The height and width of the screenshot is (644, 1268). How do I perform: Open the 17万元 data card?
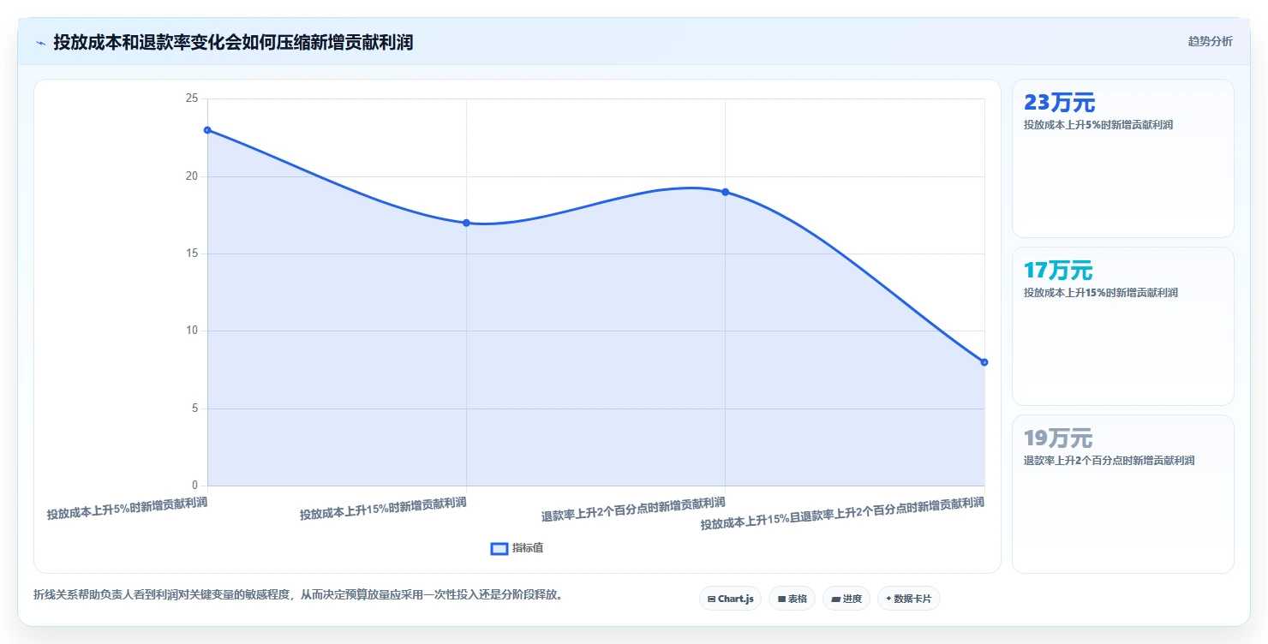pos(1122,326)
